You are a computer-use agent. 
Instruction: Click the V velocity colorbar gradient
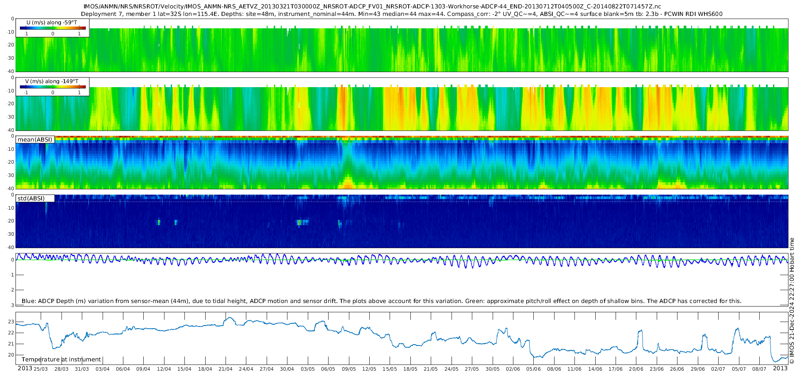(x=53, y=87)
